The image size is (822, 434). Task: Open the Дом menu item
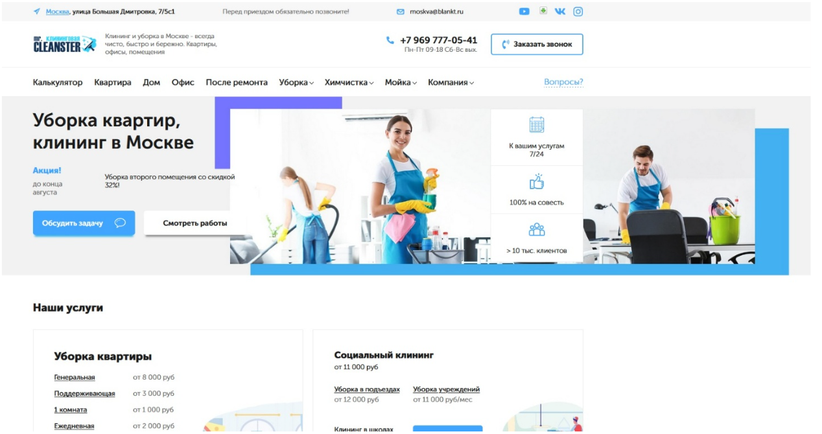point(152,83)
